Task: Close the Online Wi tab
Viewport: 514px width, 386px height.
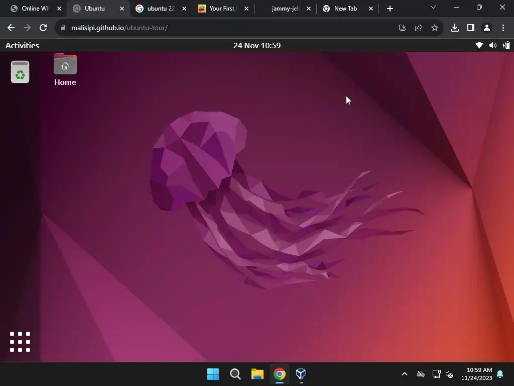Action: tap(59, 9)
